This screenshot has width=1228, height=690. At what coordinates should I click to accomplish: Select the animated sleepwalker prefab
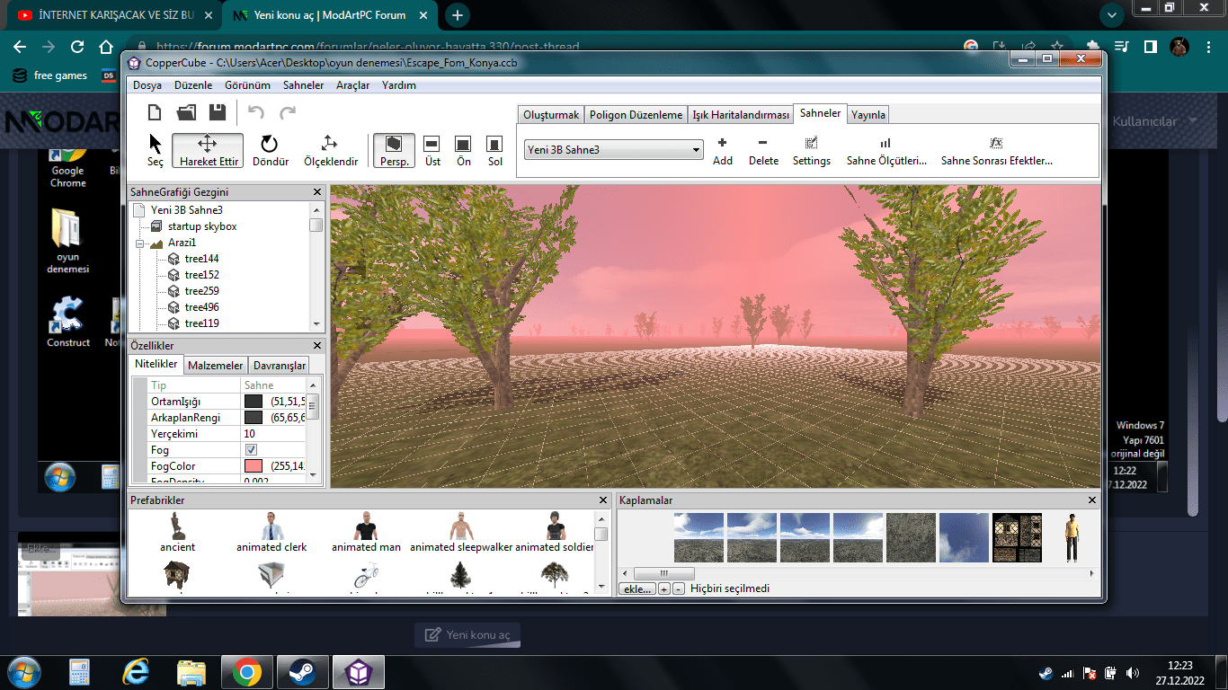tap(460, 533)
